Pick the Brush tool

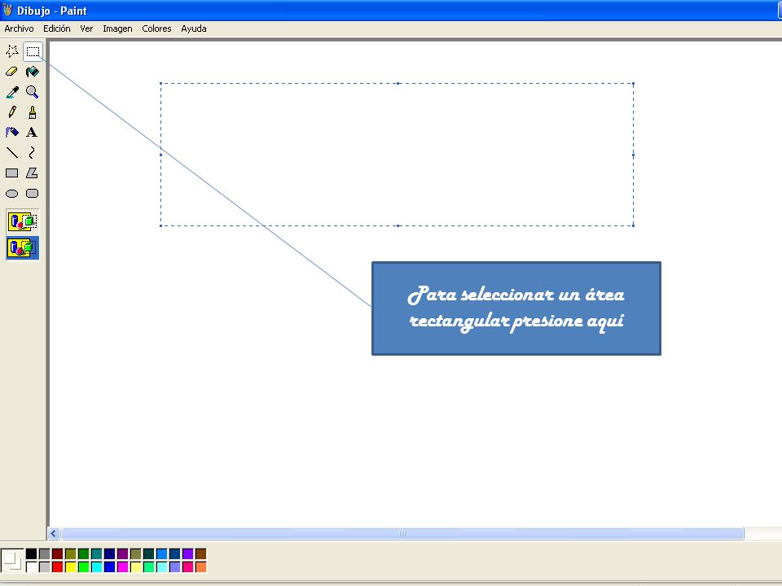(x=33, y=112)
